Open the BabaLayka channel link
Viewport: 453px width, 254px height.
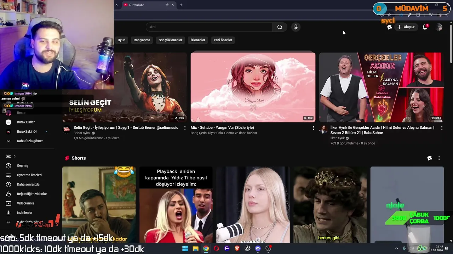pyautogui.click(x=82, y=133)
